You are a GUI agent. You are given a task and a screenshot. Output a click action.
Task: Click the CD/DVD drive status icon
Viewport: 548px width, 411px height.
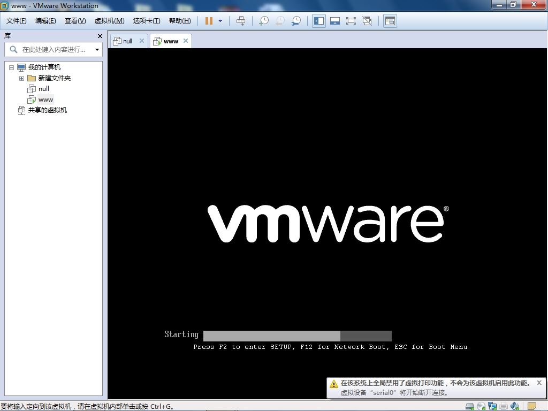[x=481, y=407]
